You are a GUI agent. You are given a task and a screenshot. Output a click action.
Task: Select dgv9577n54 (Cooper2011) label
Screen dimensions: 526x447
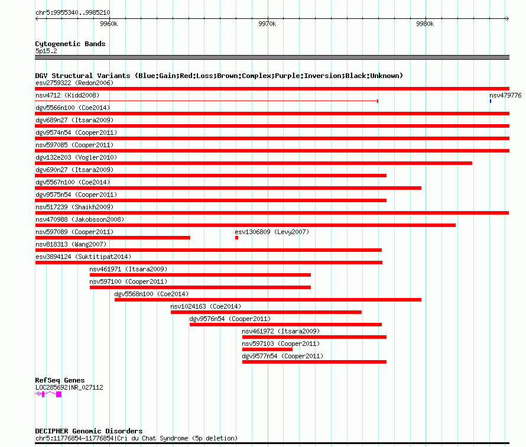tap(283, 356)
